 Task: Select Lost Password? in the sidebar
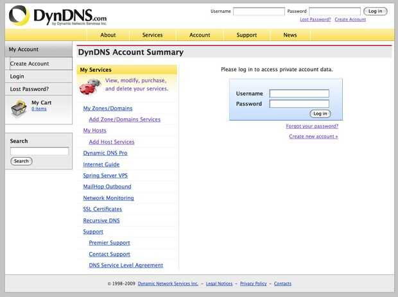(x=39, y=89)
